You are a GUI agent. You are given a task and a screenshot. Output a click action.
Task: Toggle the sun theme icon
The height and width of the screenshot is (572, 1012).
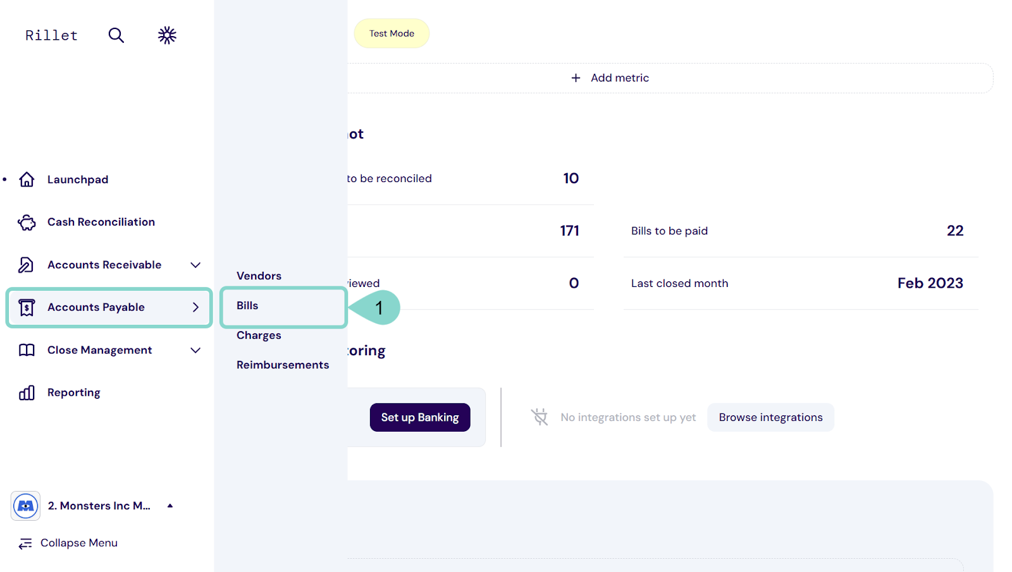pos(167,35)
